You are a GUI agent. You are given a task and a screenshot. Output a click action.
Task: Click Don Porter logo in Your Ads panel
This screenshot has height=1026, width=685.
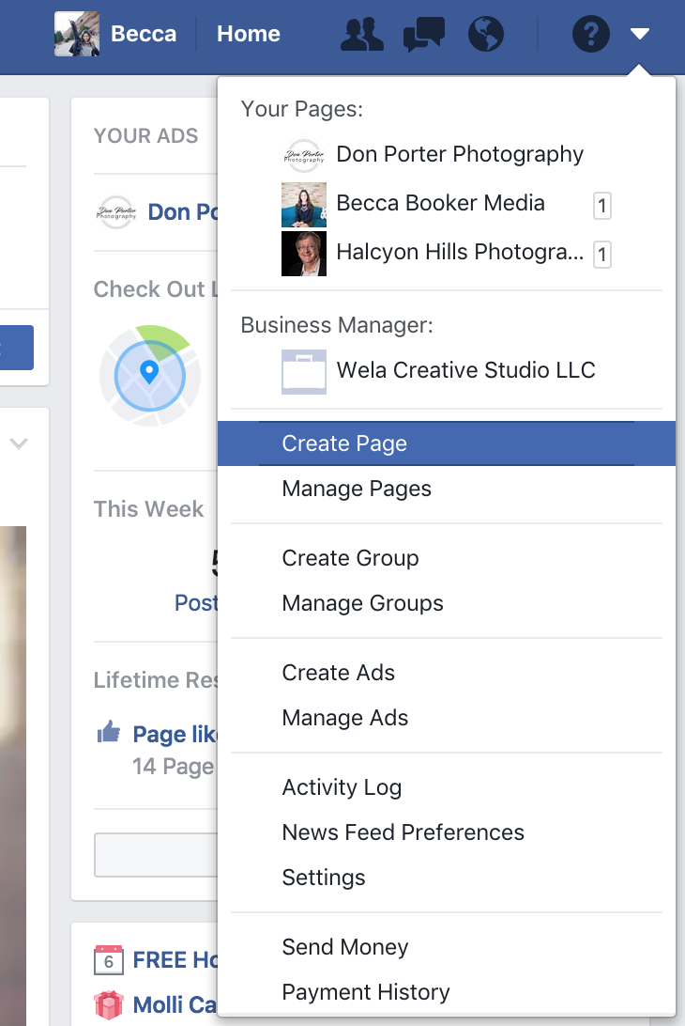coord(116,212)
